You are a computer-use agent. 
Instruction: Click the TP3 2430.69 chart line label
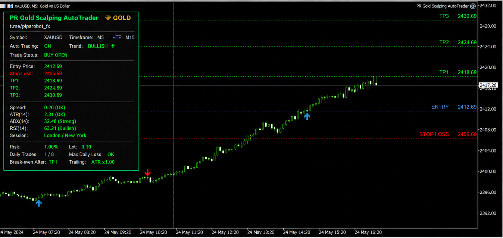[458, 16]
